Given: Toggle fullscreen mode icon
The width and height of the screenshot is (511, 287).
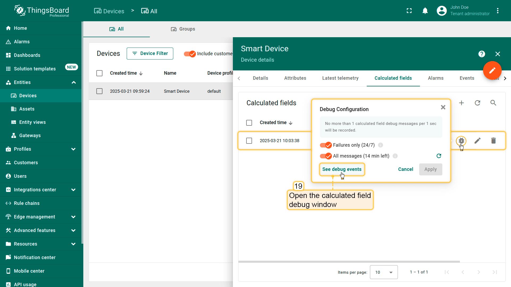Looking at the screenshot, I should click(409, 11).
